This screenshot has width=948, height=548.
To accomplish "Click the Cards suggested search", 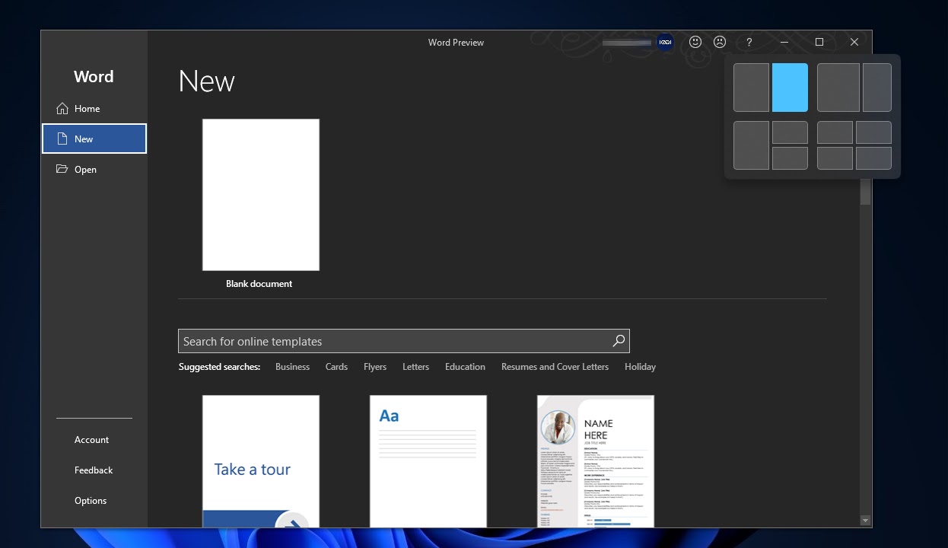I will click(336, 367).
